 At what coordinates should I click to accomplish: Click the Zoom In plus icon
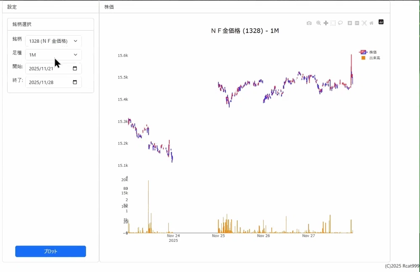pyautogui.click(x=350, y=23)
